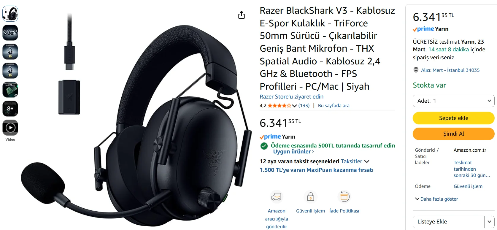Click the share icon above product image
The width and height of the screenshot is (497, 230).
pos(242,15)
